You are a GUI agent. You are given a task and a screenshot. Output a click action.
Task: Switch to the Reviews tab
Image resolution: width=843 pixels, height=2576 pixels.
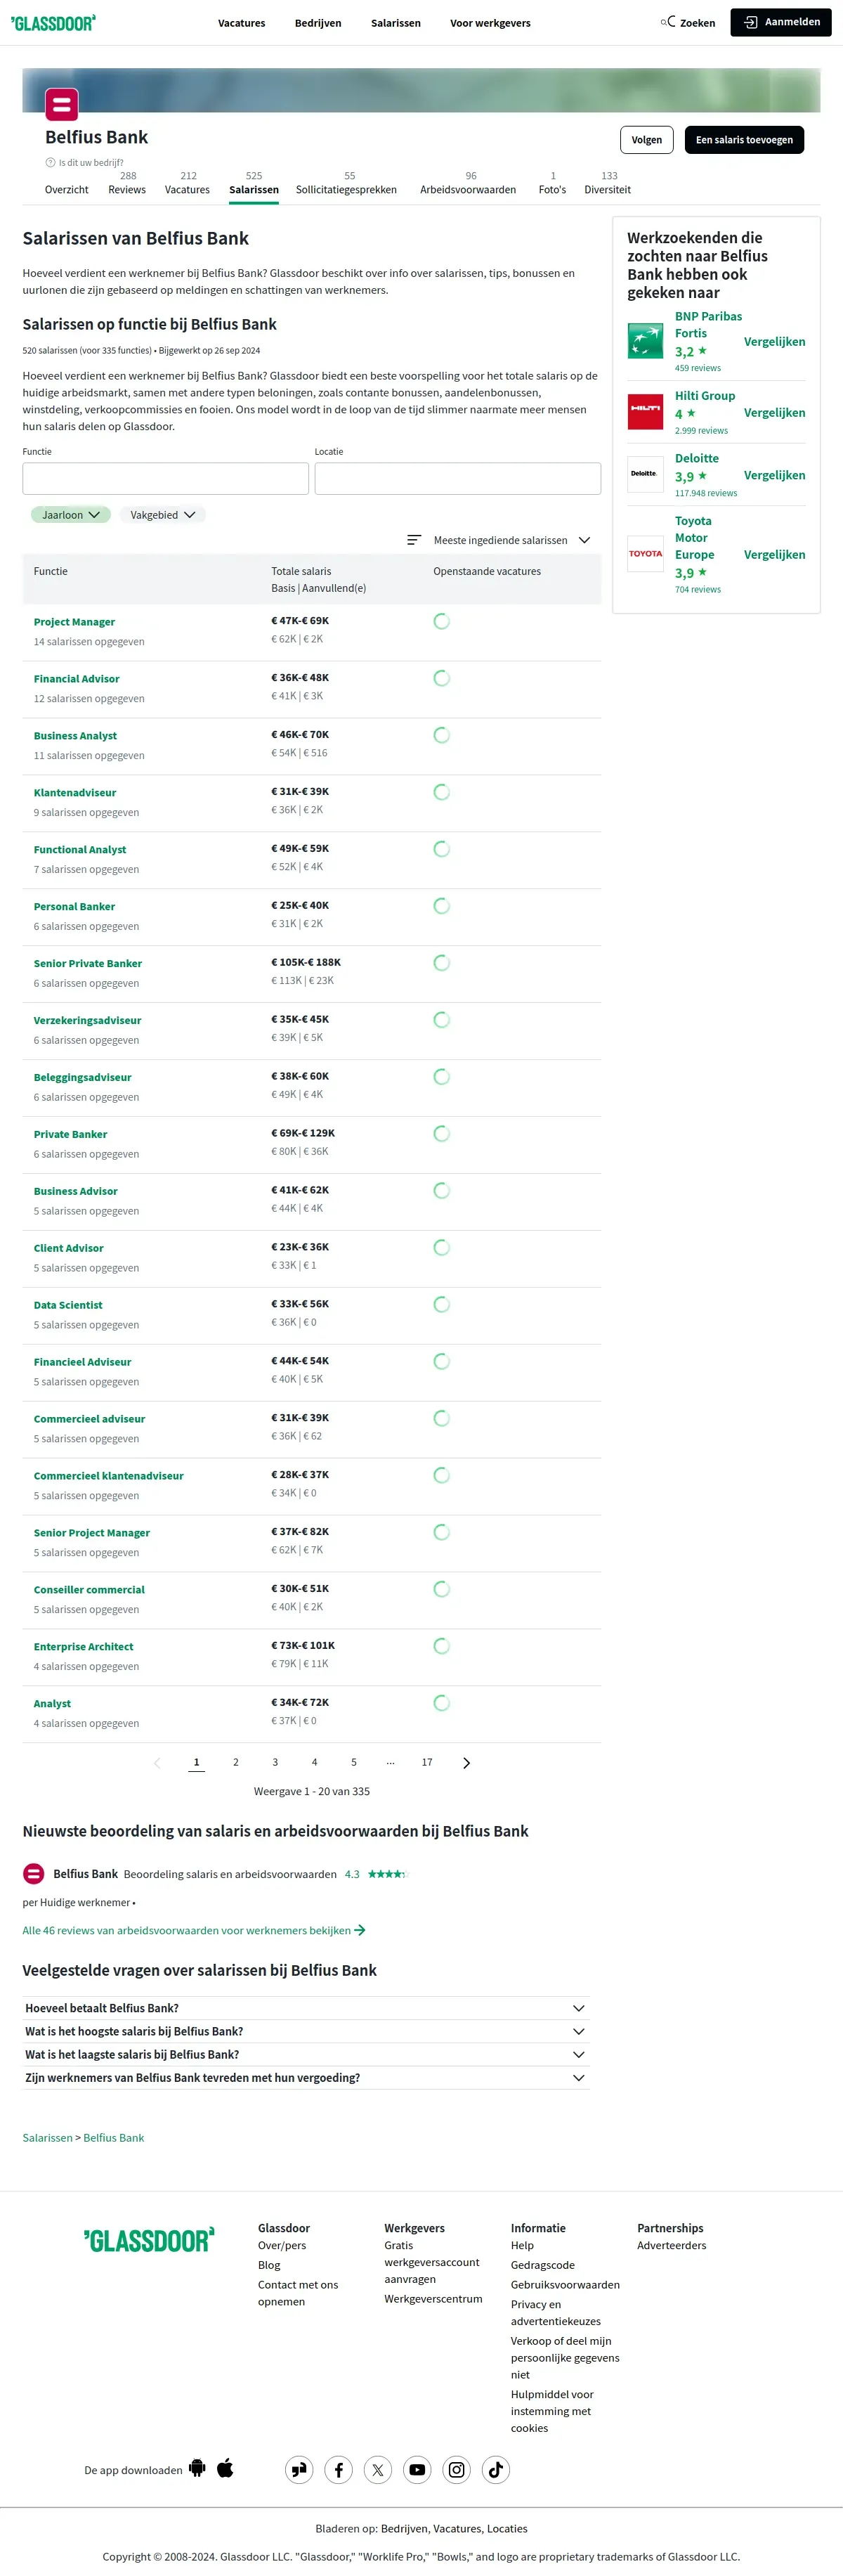tap(127, 183)
